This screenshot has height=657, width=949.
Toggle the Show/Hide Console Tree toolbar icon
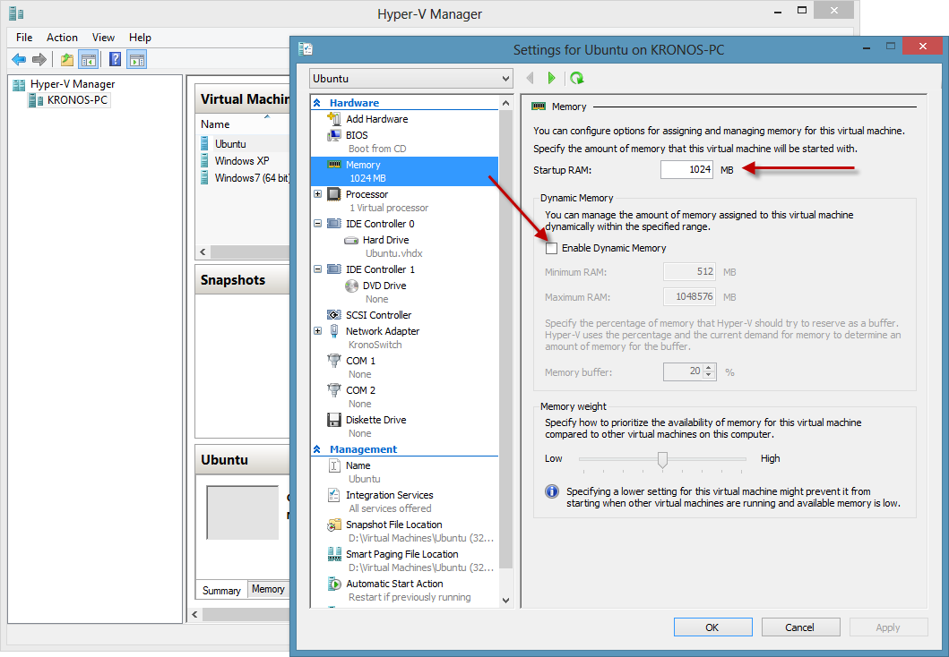click(89, 59)
